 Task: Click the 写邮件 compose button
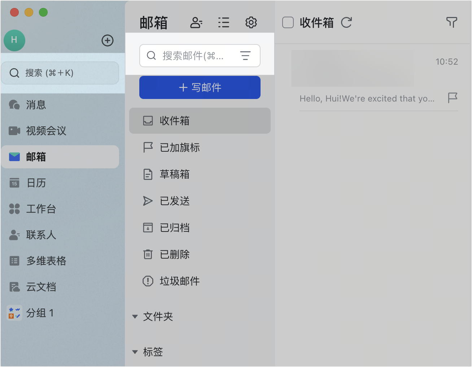pos(200,87)
